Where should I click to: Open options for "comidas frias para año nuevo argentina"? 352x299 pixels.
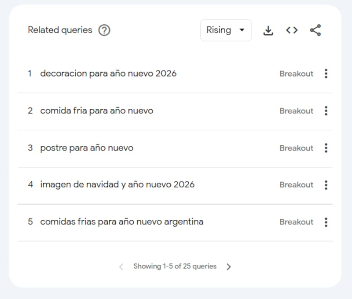pyautogui.click(x=326, y=222)
